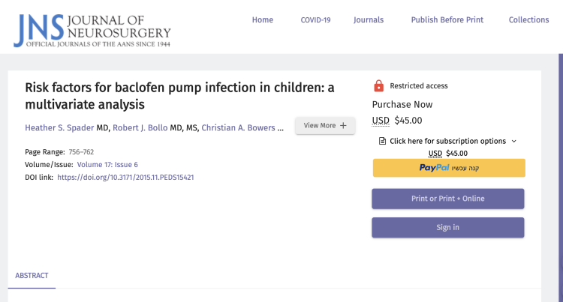Open the Journals navigation menu

(x=369, y=19)
